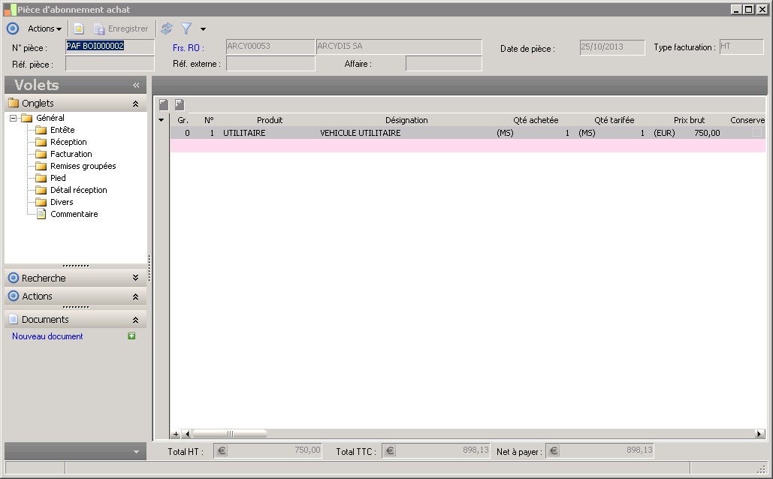The image size is (773, 479).
Task: Click the Réf. pièce input field
Action: (110, 64)
